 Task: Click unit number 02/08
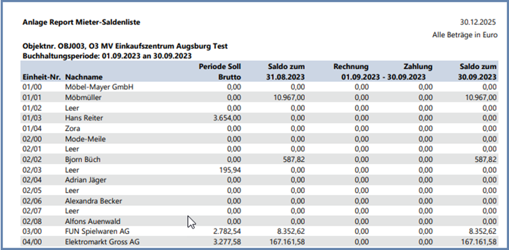click(30, 221)
